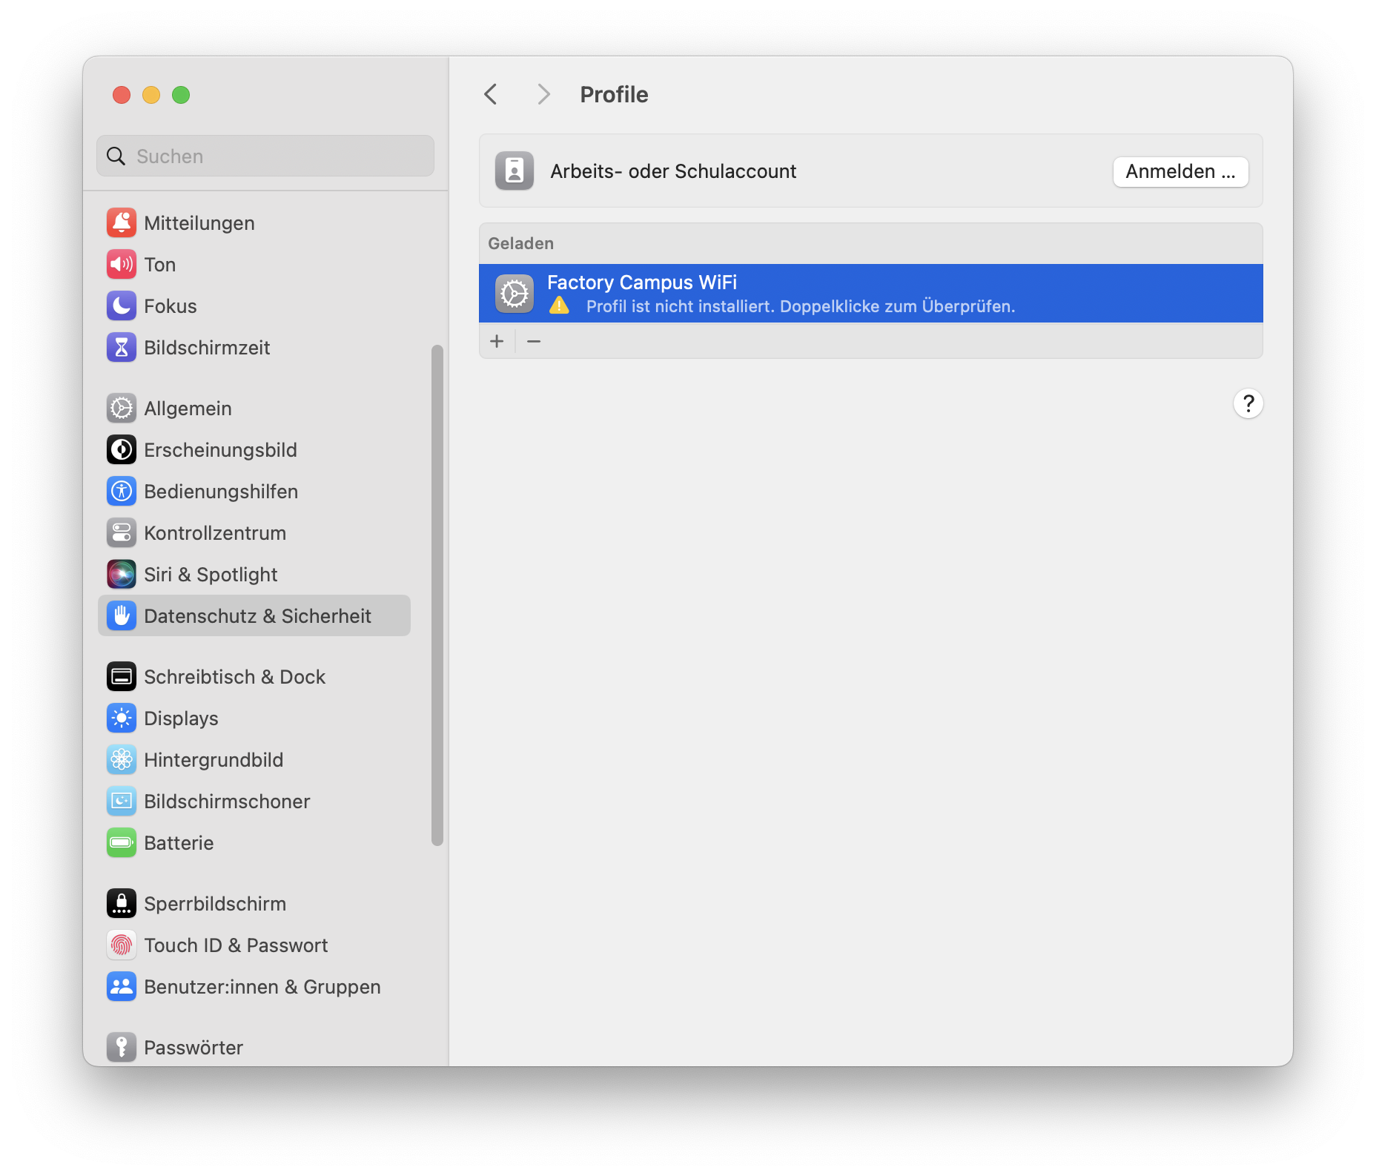Select the Factory Campus WiFi profile entry

click(816, 293)
